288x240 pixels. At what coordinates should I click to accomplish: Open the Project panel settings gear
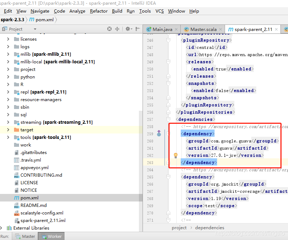[129, 29]
